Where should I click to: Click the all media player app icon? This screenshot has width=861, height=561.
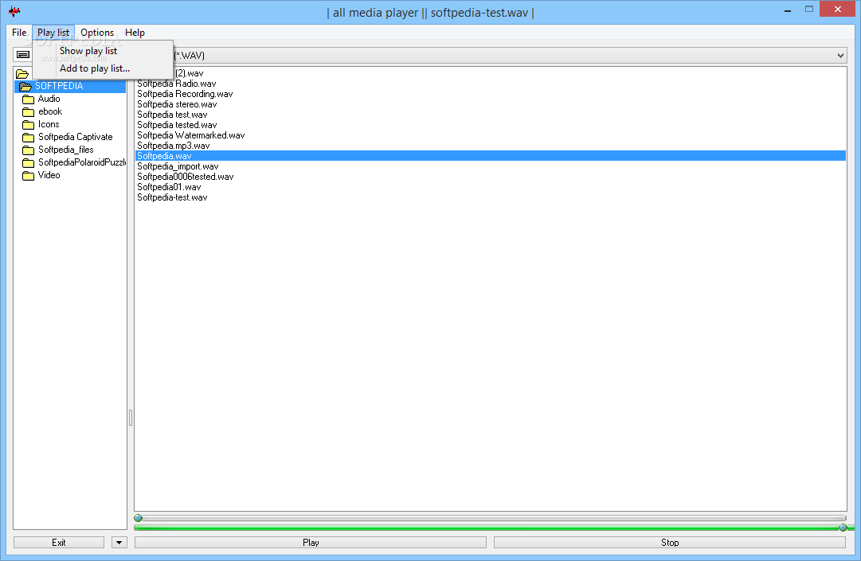point(14,11)
